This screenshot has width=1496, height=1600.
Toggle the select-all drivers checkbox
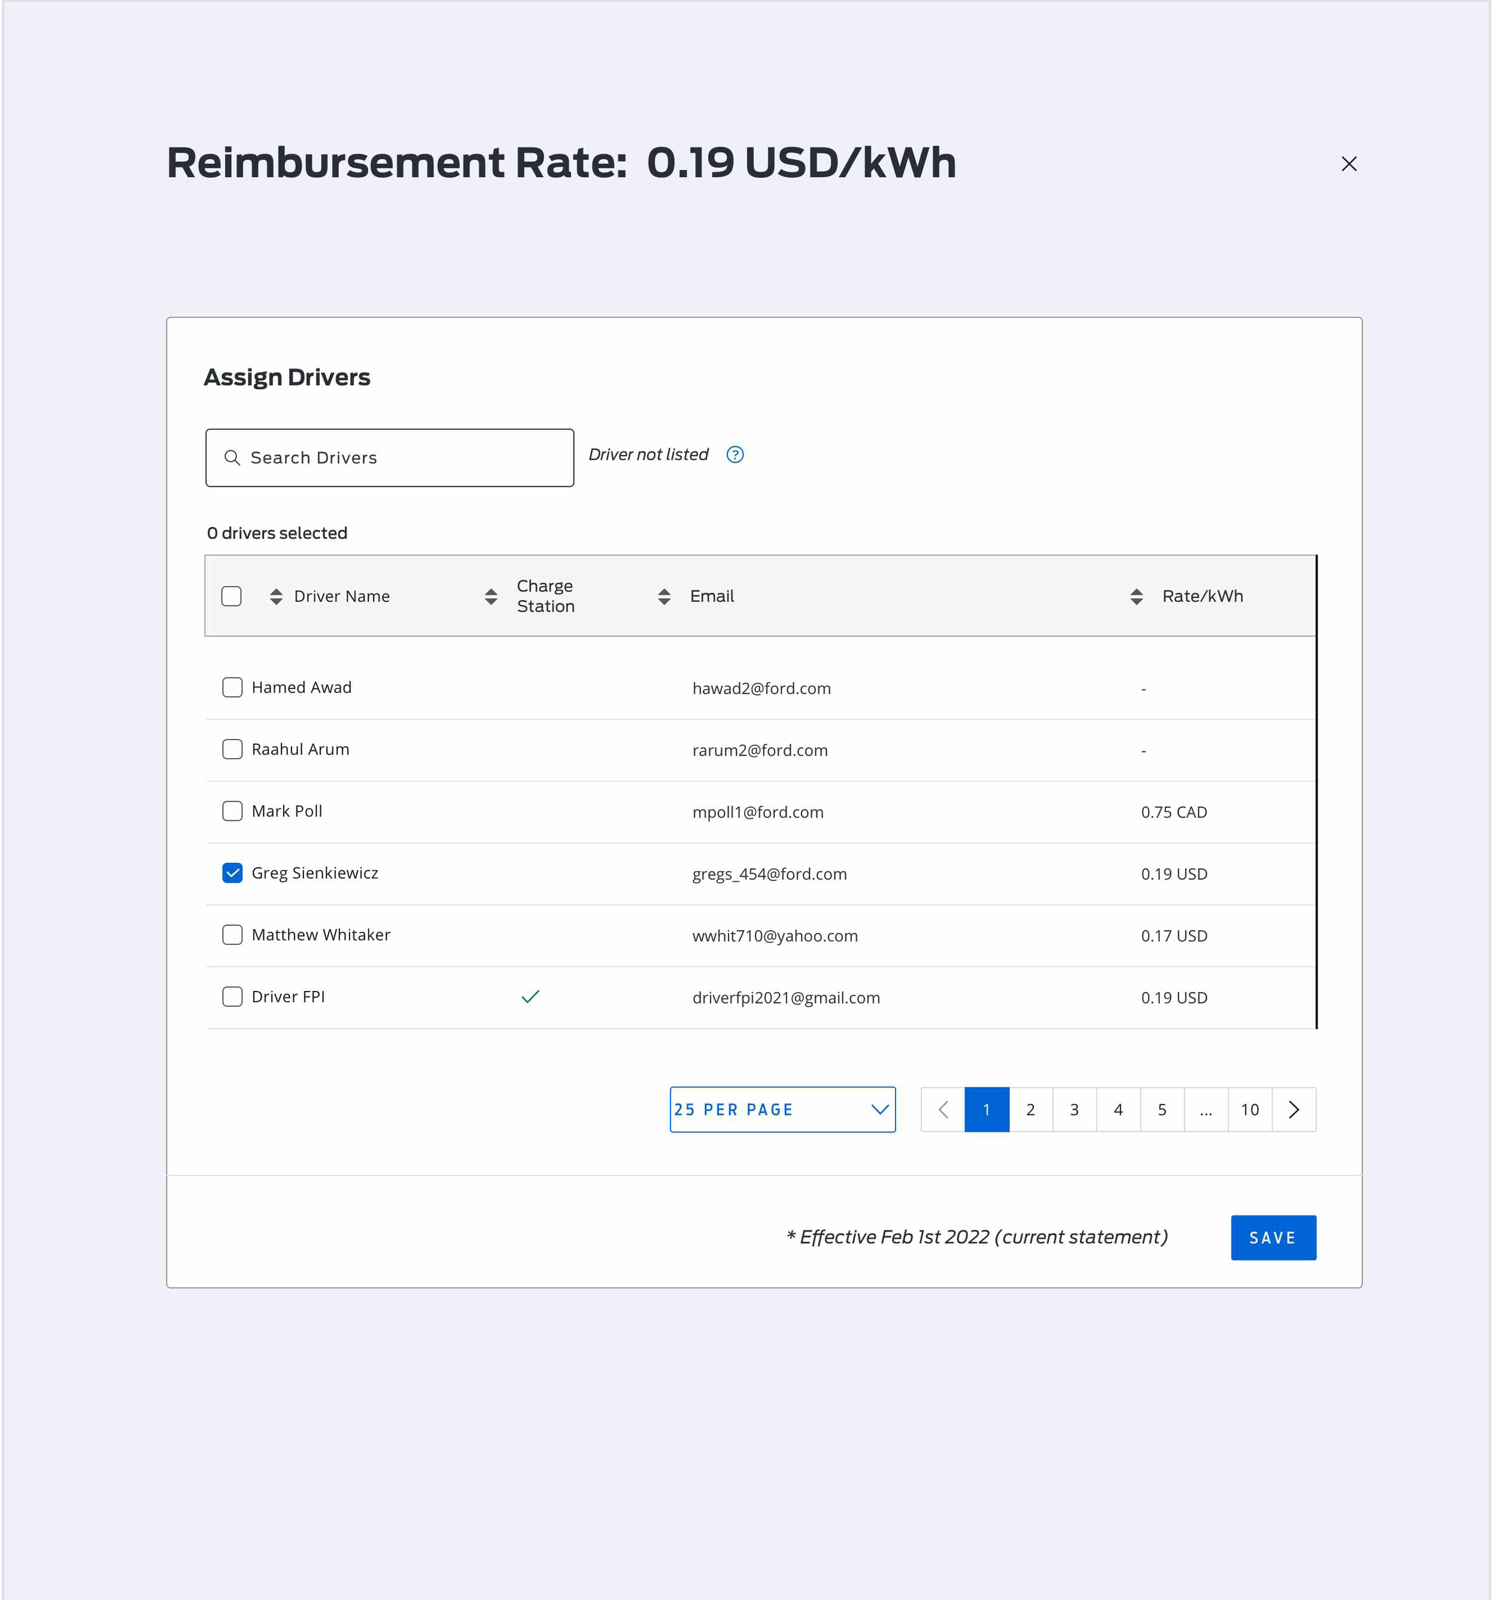point(232,596)
